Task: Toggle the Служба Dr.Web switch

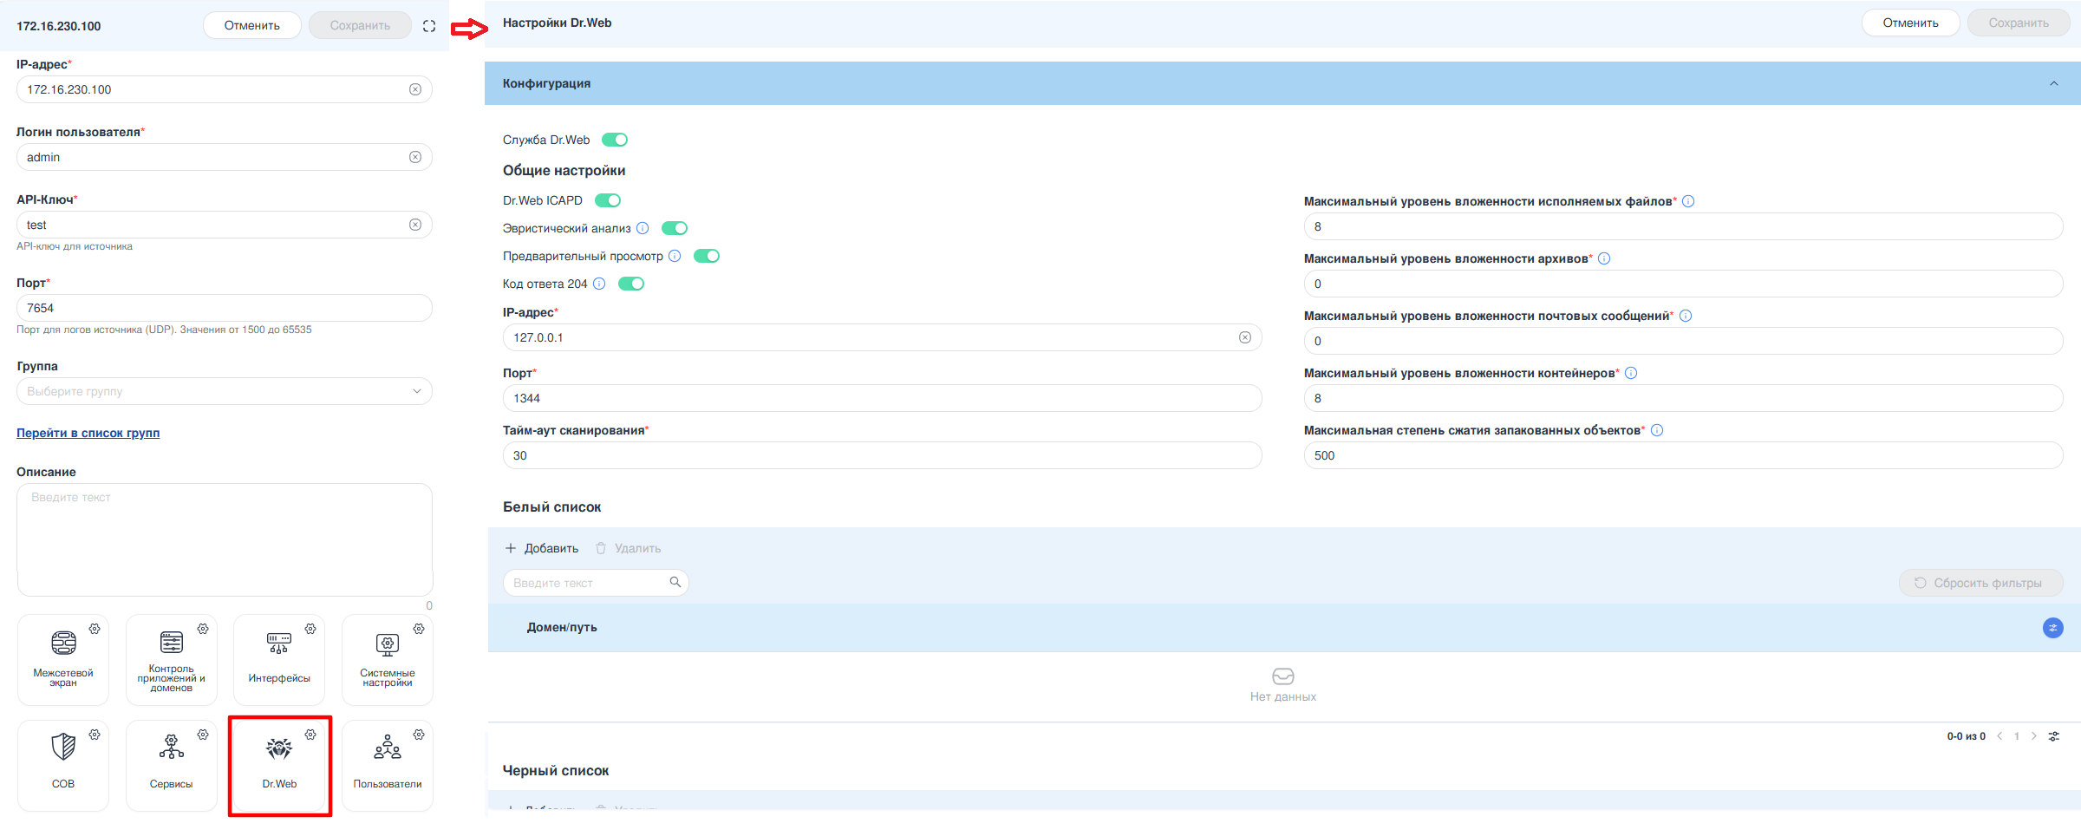Action: (x=615, y=140)
